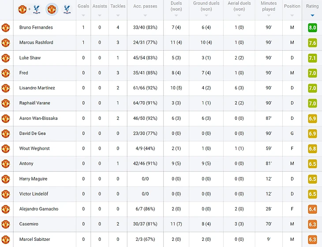Sort by Acc. passes column header
Viewport: 322px width, 247px height.
coord(145,6)
